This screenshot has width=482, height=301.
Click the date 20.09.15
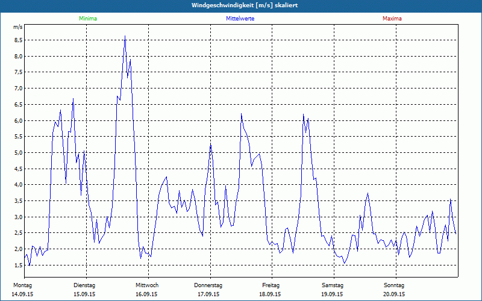(x=394, y=294)
